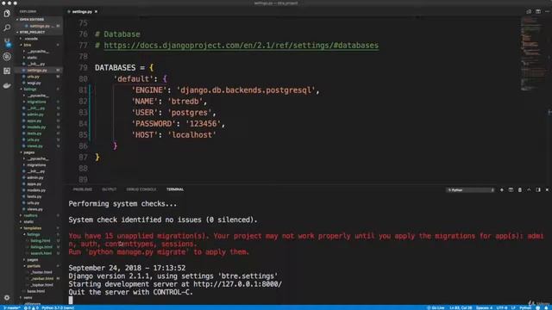Click the open changes icon in editor title
Viewport: 552px width, 310px height.
tap(529, 11)
